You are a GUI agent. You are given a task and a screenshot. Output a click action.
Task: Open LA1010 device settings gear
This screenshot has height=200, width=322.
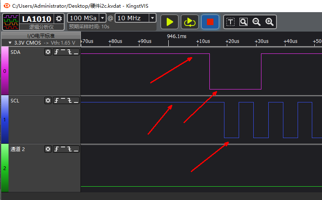[59, 19]
